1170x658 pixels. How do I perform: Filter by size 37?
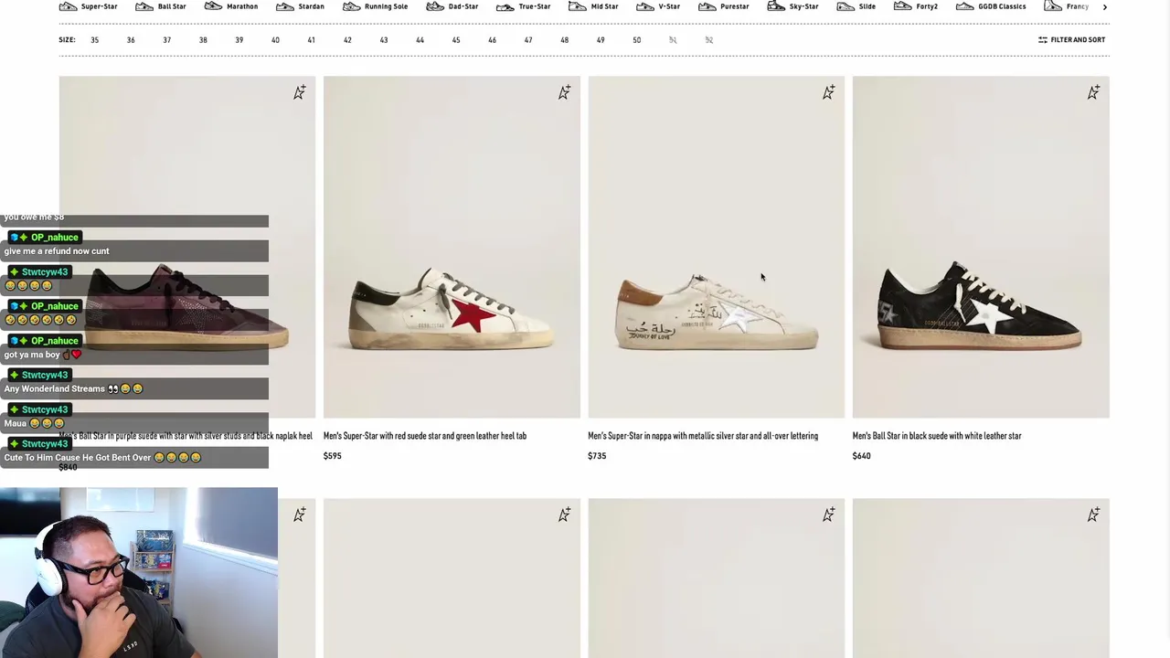coord(166,40)
